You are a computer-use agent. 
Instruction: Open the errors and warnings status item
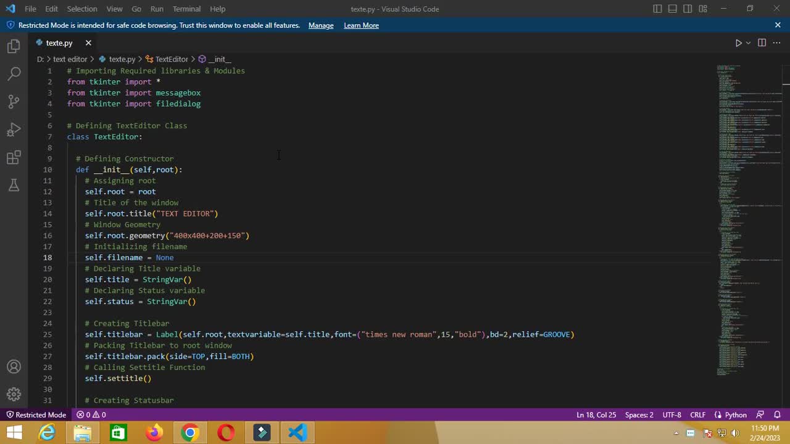tap(91, 414)
